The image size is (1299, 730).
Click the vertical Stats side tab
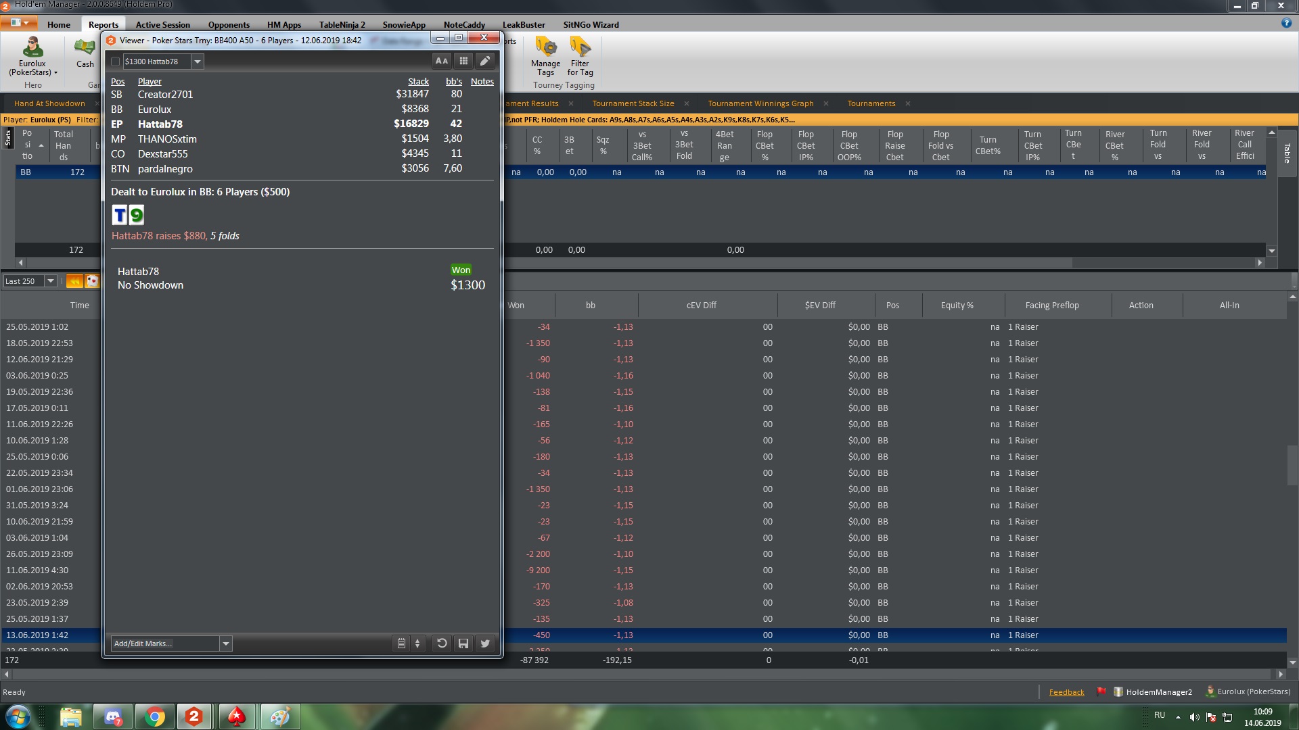click(7, 138)
